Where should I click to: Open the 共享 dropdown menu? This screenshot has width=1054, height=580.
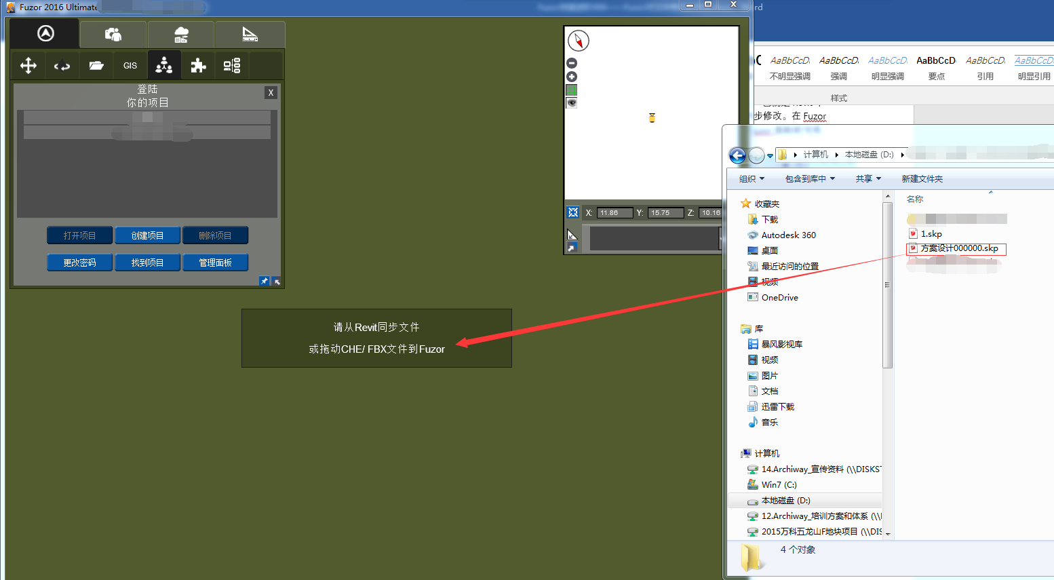click(868, 179)
